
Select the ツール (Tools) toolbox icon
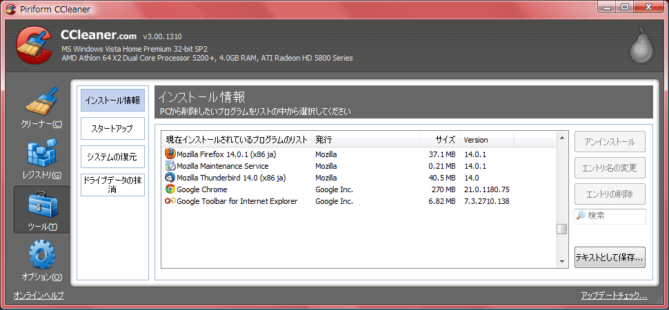click(41, 204)
